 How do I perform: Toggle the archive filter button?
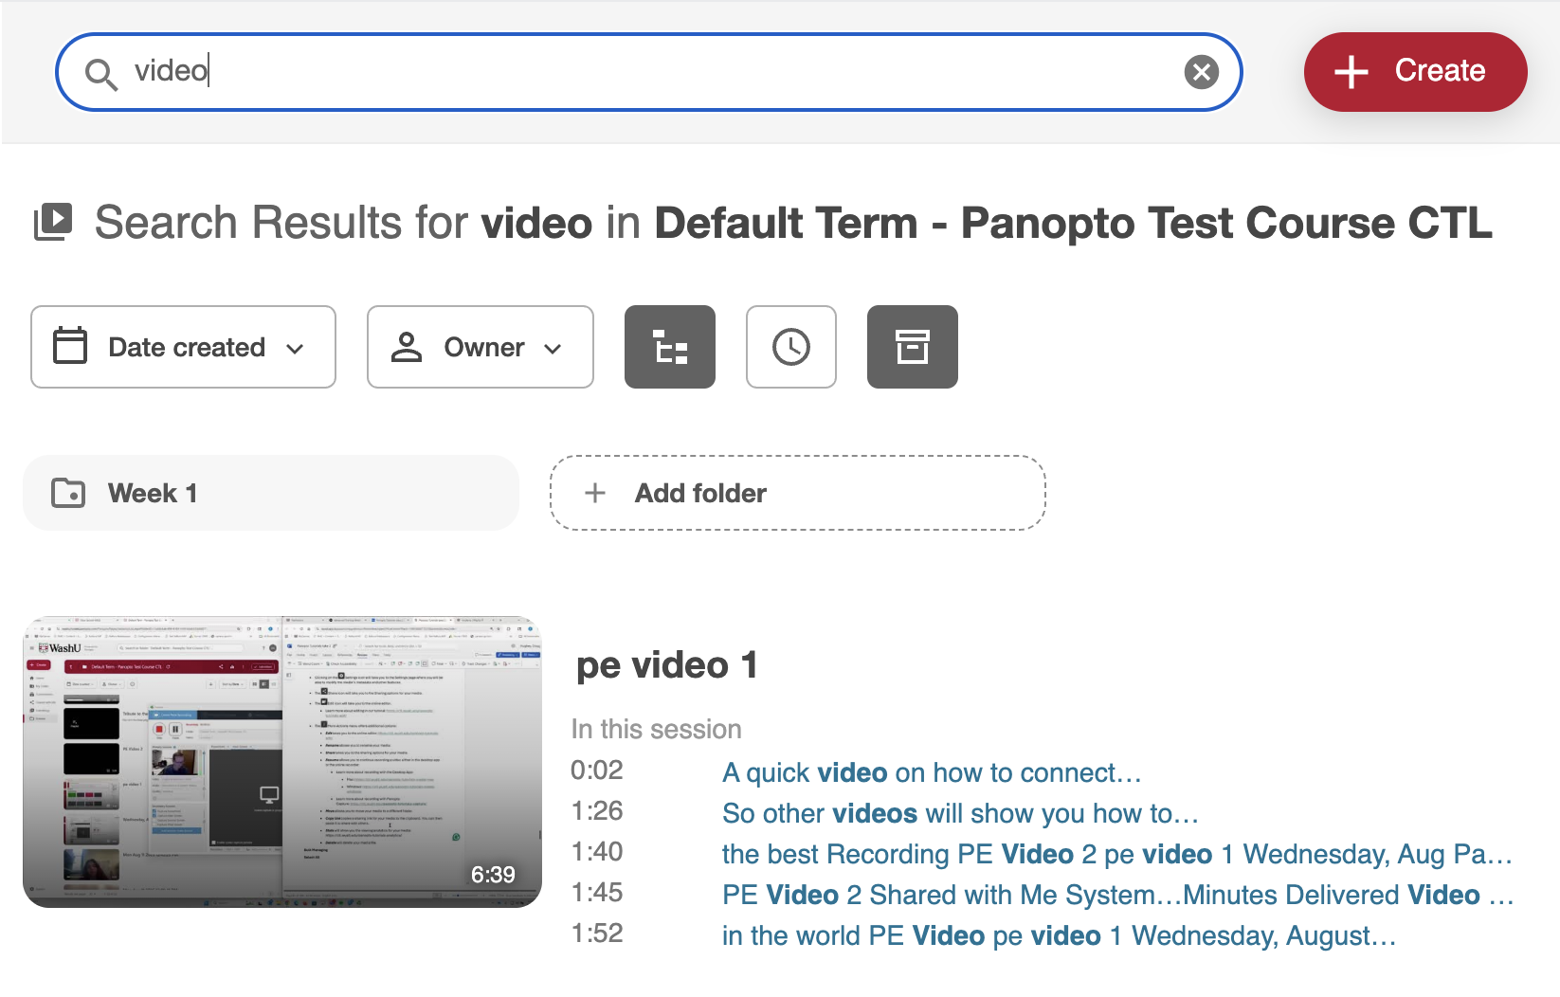tap(913, 347)
